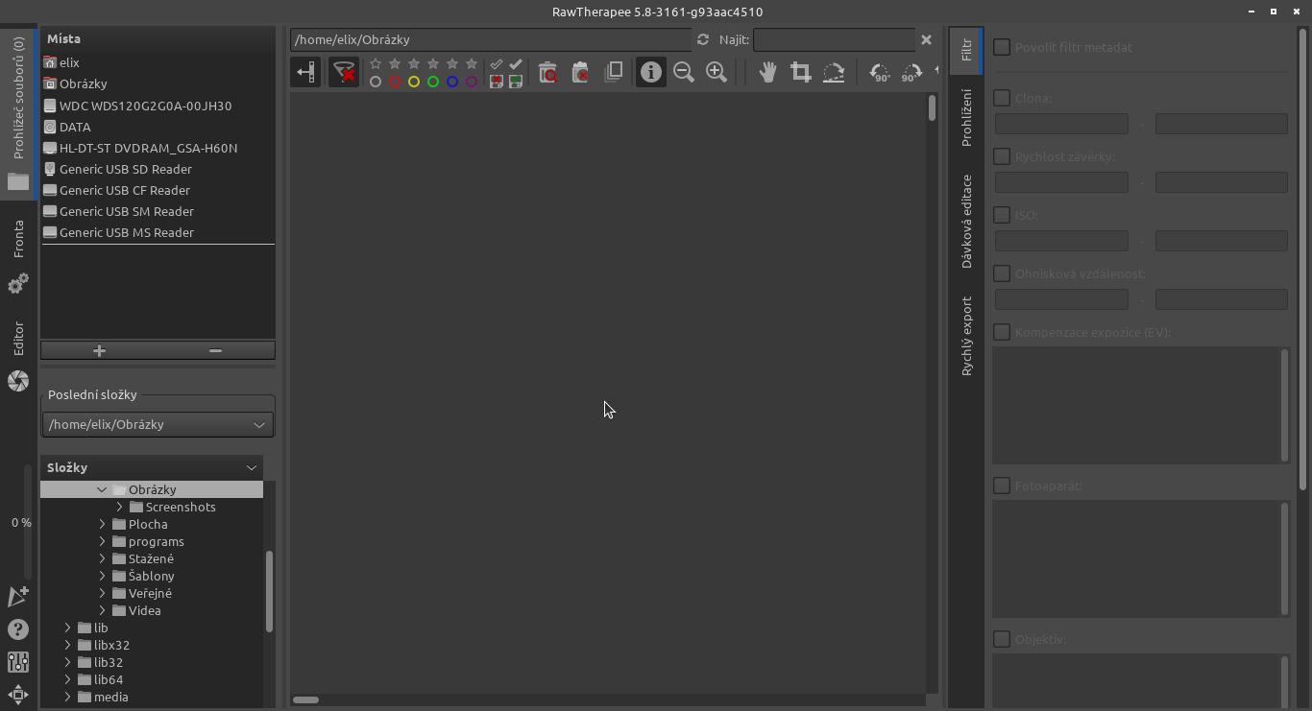Check the Fotoaparát checkbox
The image size is (1312, 711).
pos(1002,486)
